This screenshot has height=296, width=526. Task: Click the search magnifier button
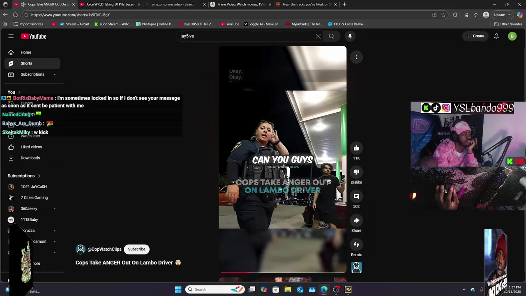(331, 36)
